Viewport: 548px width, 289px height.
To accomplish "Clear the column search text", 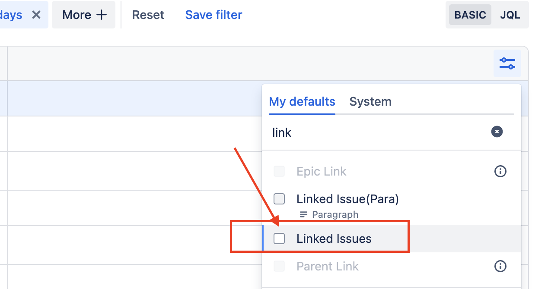I will point(497,132).
